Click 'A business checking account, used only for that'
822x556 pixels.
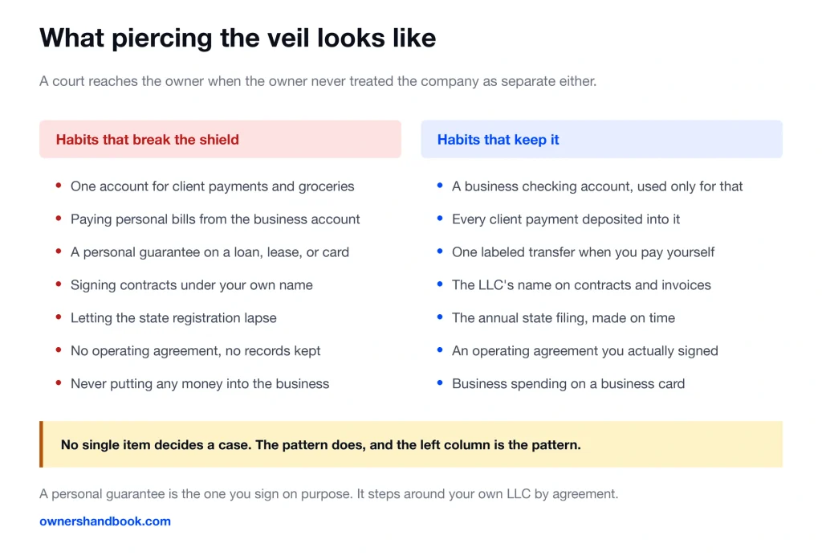pos(597,186)
